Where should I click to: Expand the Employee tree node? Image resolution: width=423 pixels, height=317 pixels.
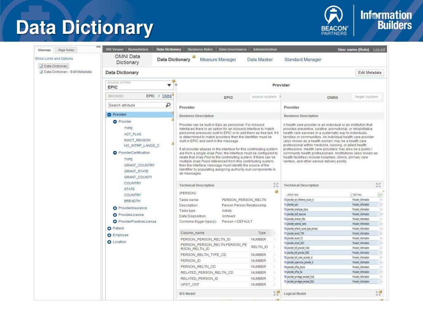[x=109, y=235]
